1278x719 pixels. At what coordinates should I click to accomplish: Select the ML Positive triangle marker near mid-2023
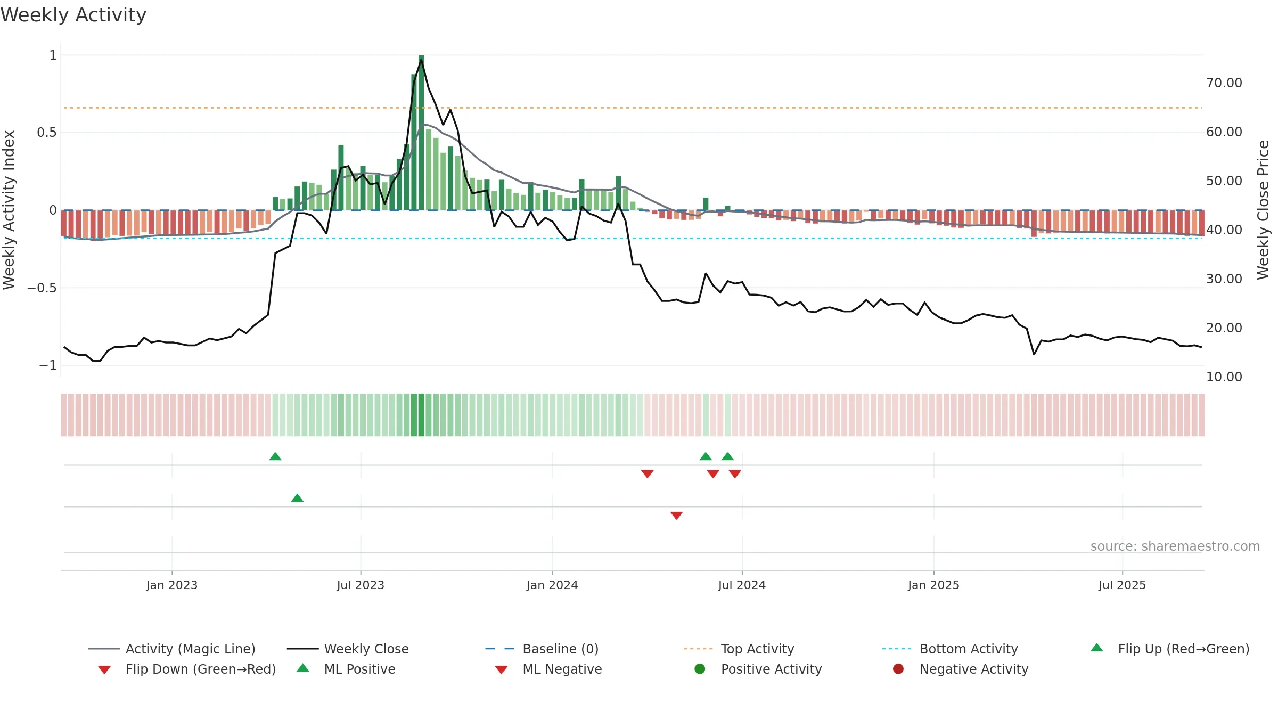(x=297, y=498)
